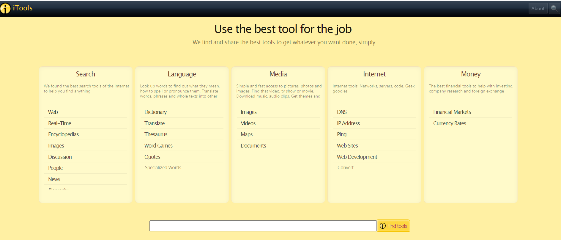Open the Language category heading

[182, 74]
